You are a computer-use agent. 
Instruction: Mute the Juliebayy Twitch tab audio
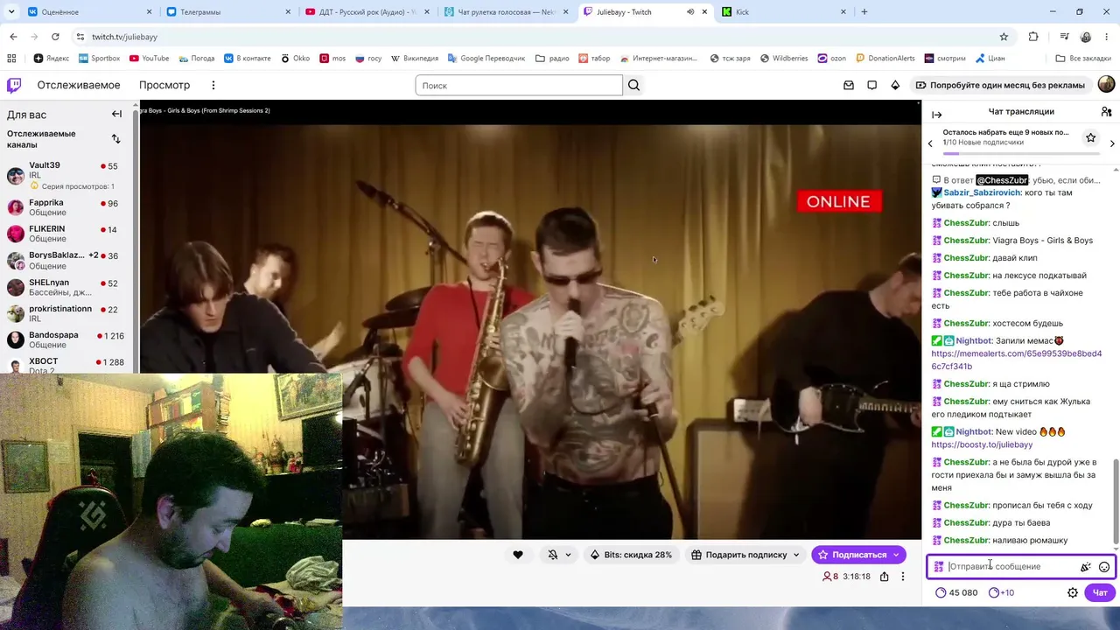(690, 12)
